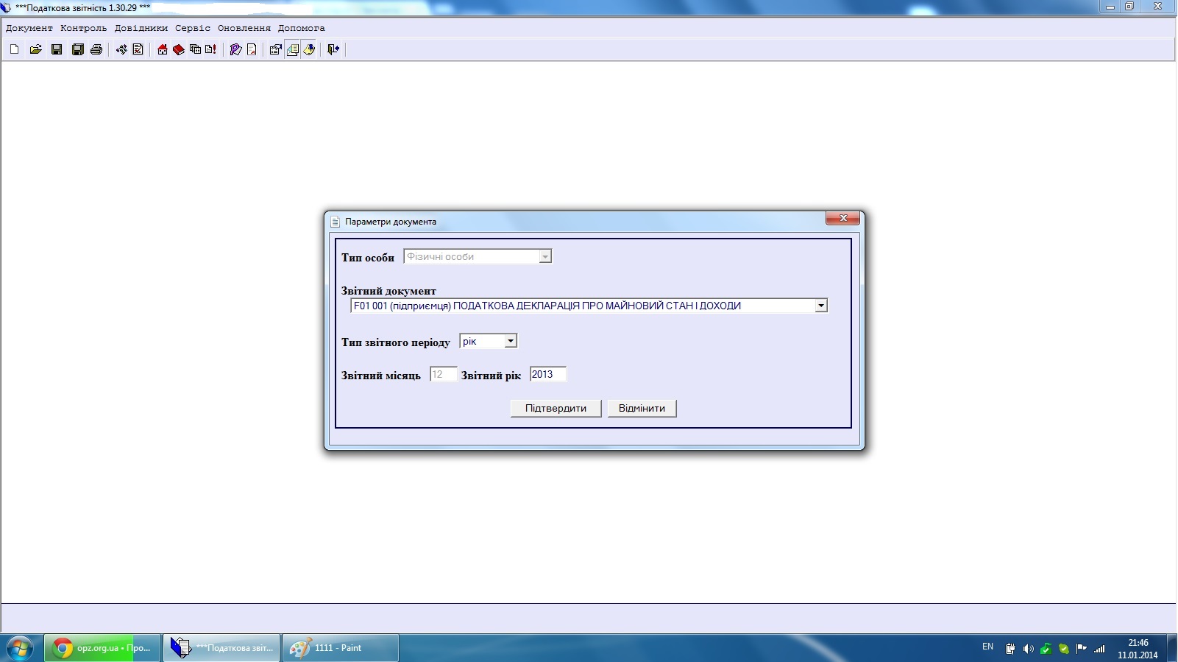Click the page with red exclamation icon

coord(211,49)
